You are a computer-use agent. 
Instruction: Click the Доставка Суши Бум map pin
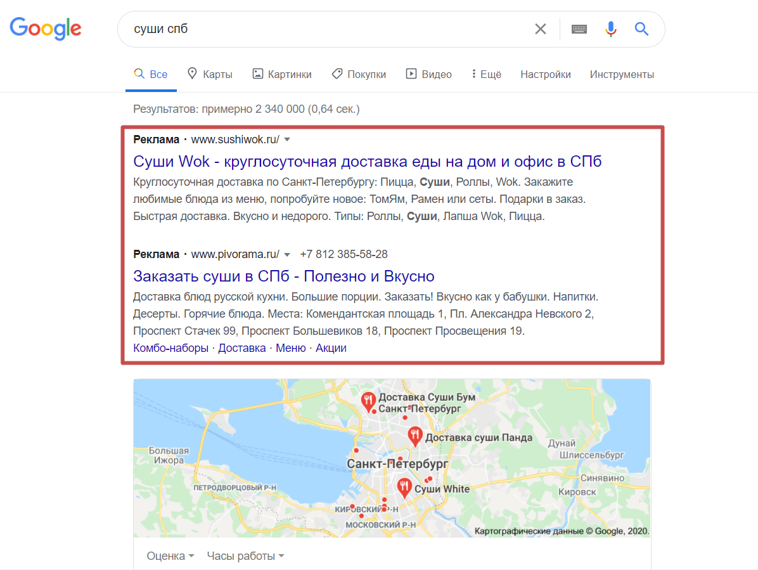368,400
